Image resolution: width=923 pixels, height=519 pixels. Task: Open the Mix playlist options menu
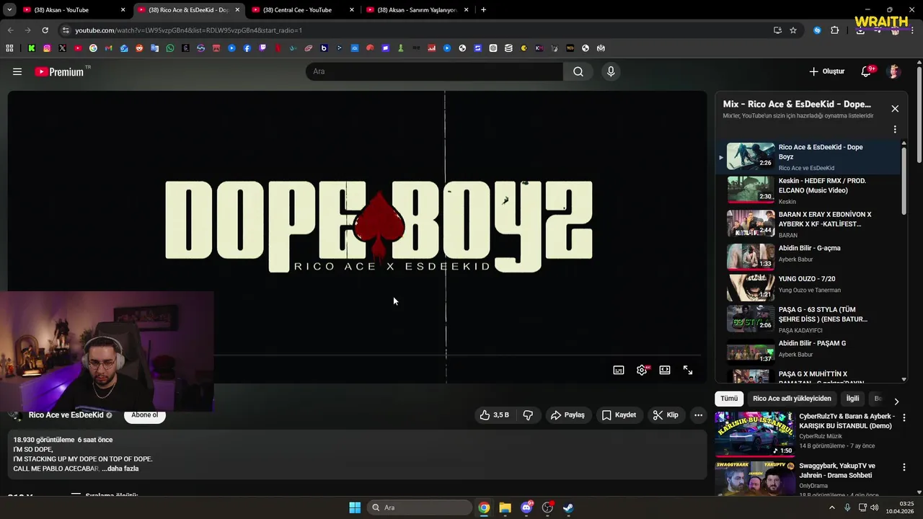[x=895, y=130]
